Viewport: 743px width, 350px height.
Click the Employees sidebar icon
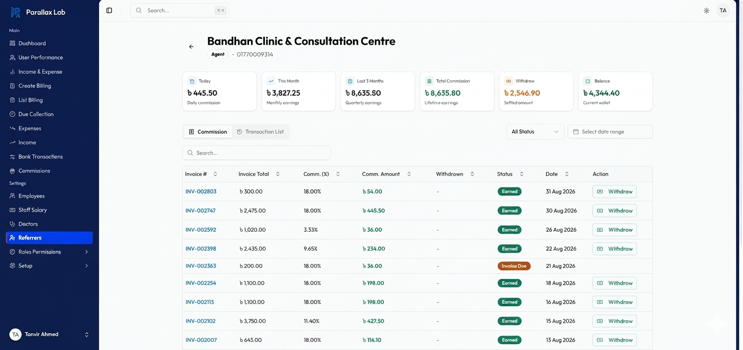12,196
